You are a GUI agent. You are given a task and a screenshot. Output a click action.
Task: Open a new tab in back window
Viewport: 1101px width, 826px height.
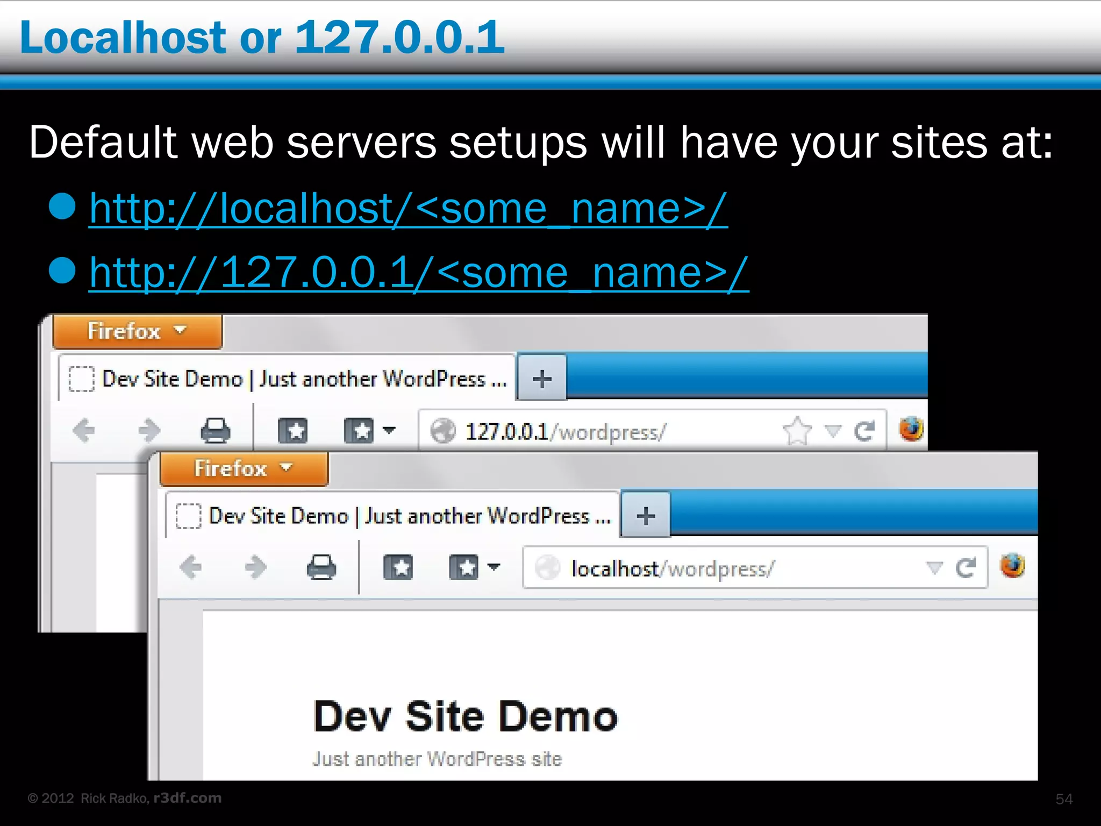click(x=542, y=378)
